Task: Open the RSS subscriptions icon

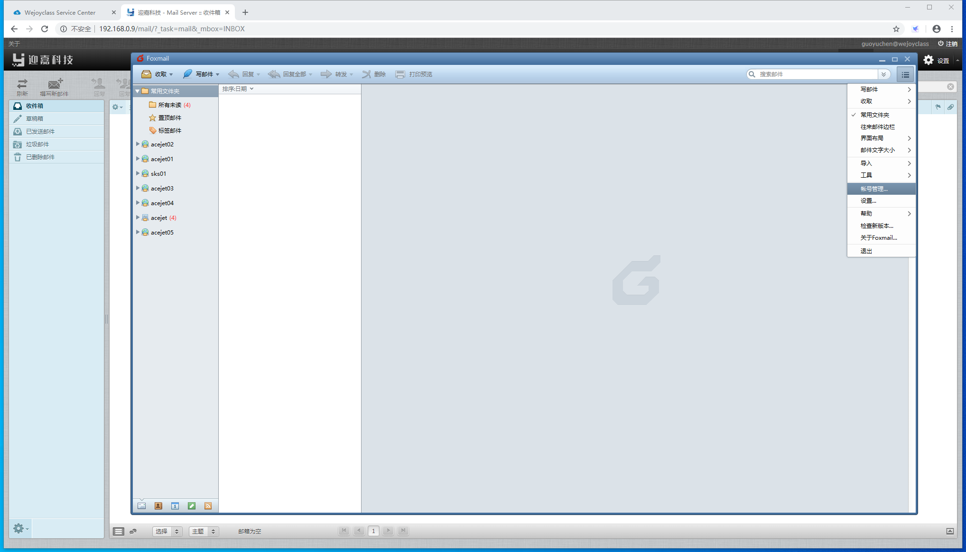Action: pyautogui.click(x=208, y=506)
